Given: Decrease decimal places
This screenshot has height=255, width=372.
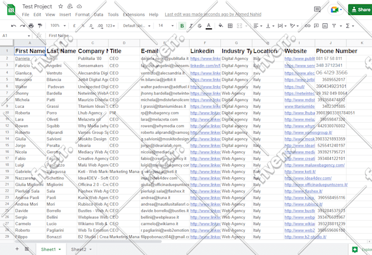Looking at the screenshot, I should tap(91, 26).
